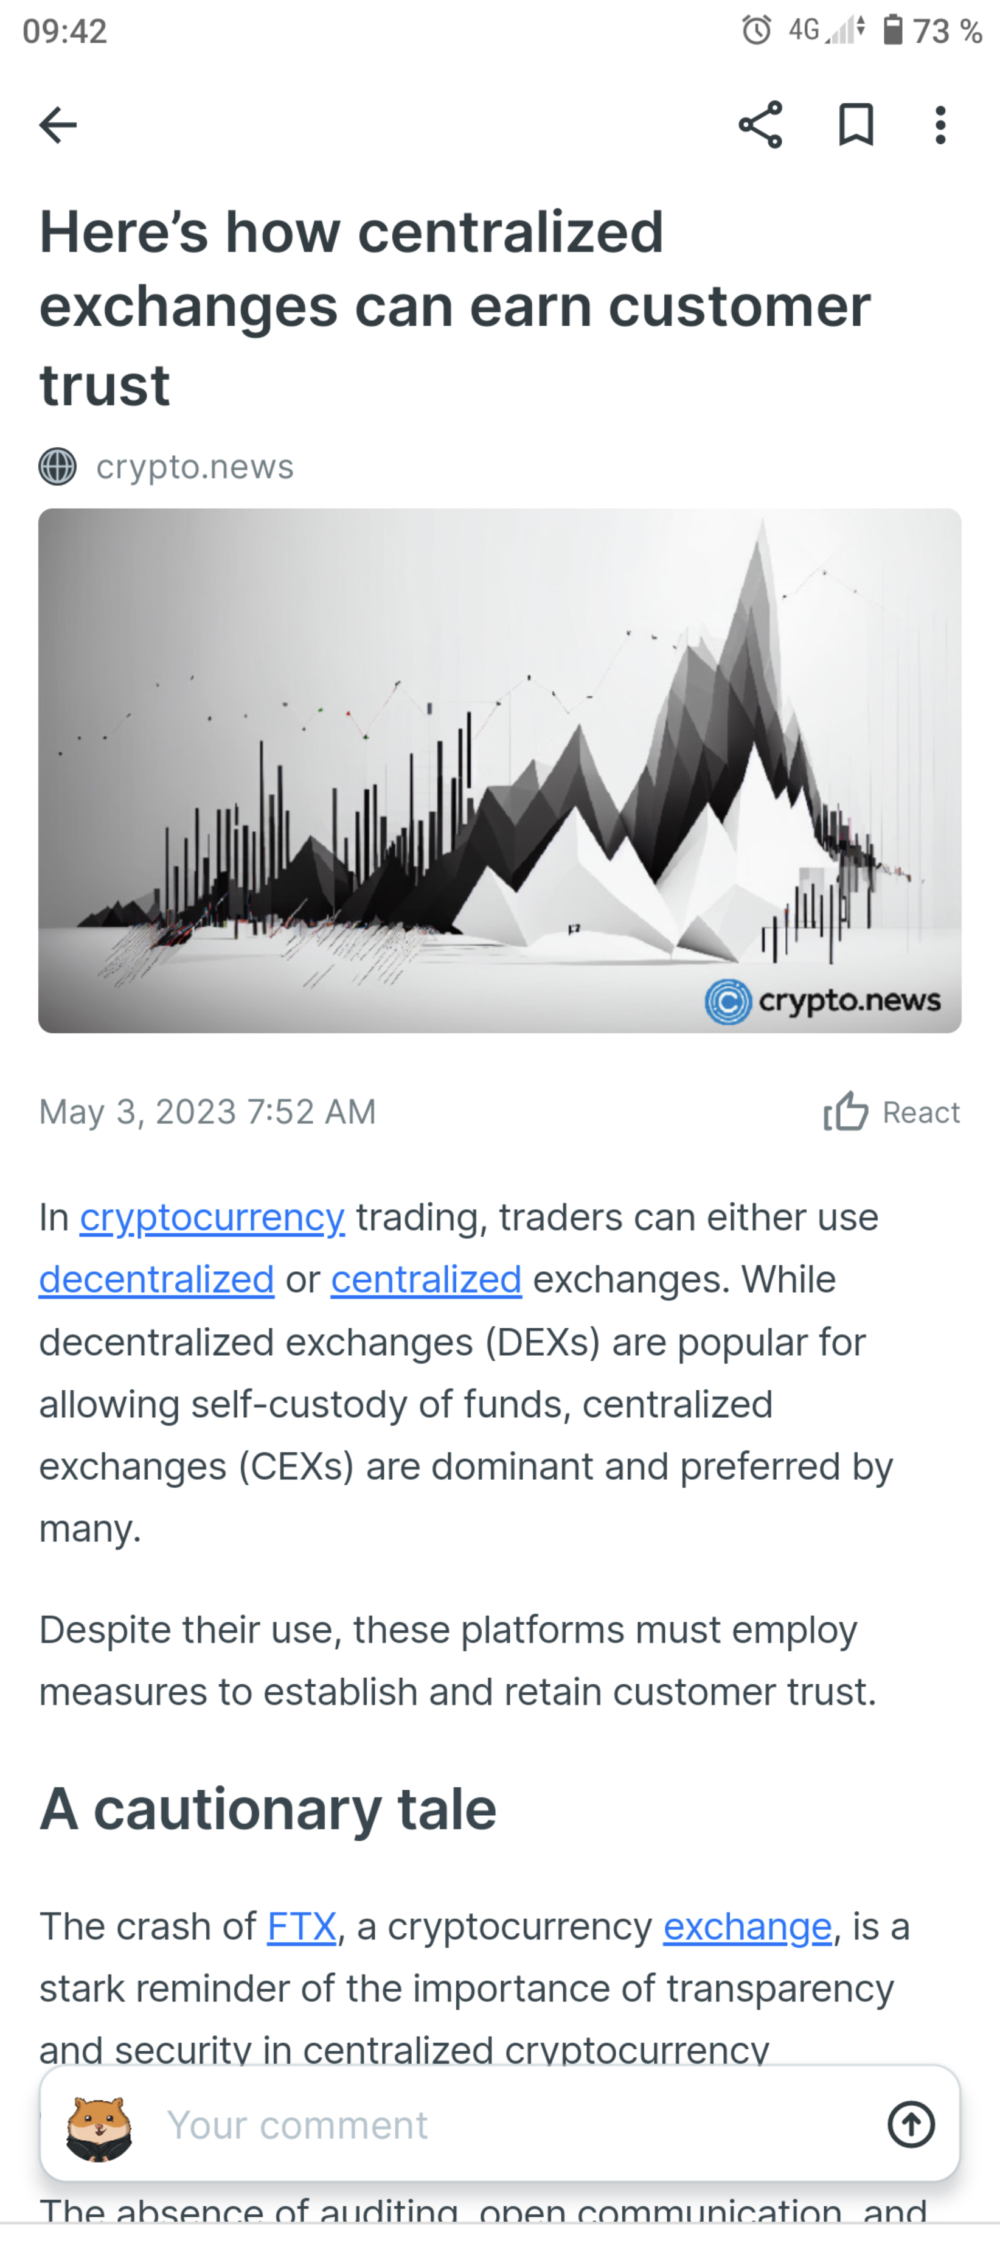
Task: Open the crypto.news source name
Action: (195, 466)
